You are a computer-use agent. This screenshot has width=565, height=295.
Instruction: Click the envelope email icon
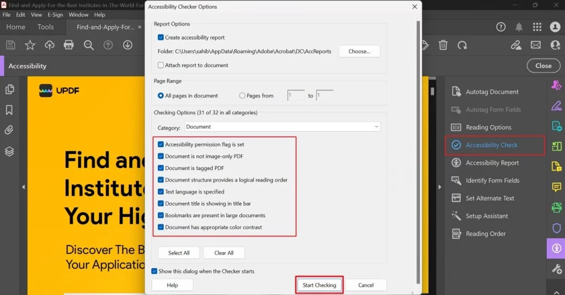(535, 45)
